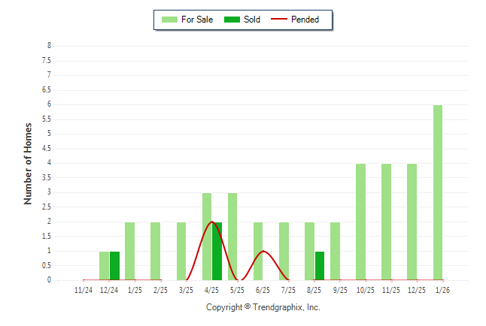Image resolution: width=486 pixels, height=326 pixels.
Task: Click the 'Number of Homes' axis title
Action: 28,163
